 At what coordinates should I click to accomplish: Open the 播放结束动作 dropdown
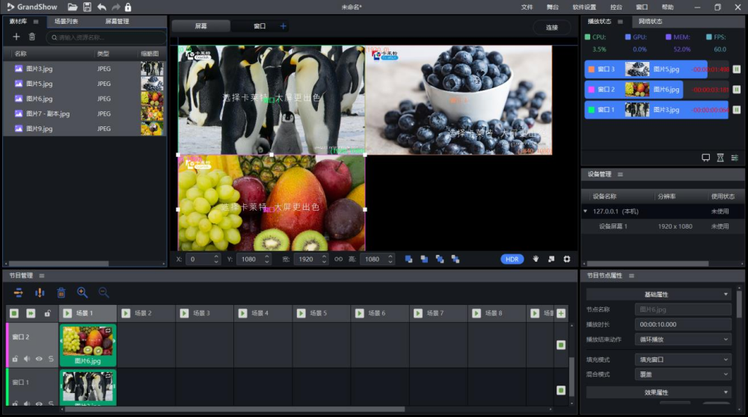tap(683, 339)
